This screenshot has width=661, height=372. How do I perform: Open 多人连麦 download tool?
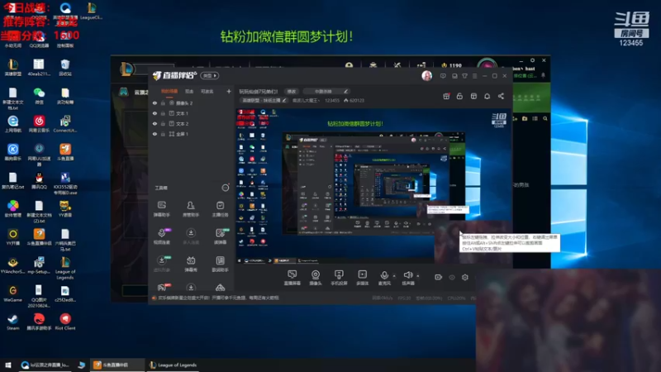point(191,236)
